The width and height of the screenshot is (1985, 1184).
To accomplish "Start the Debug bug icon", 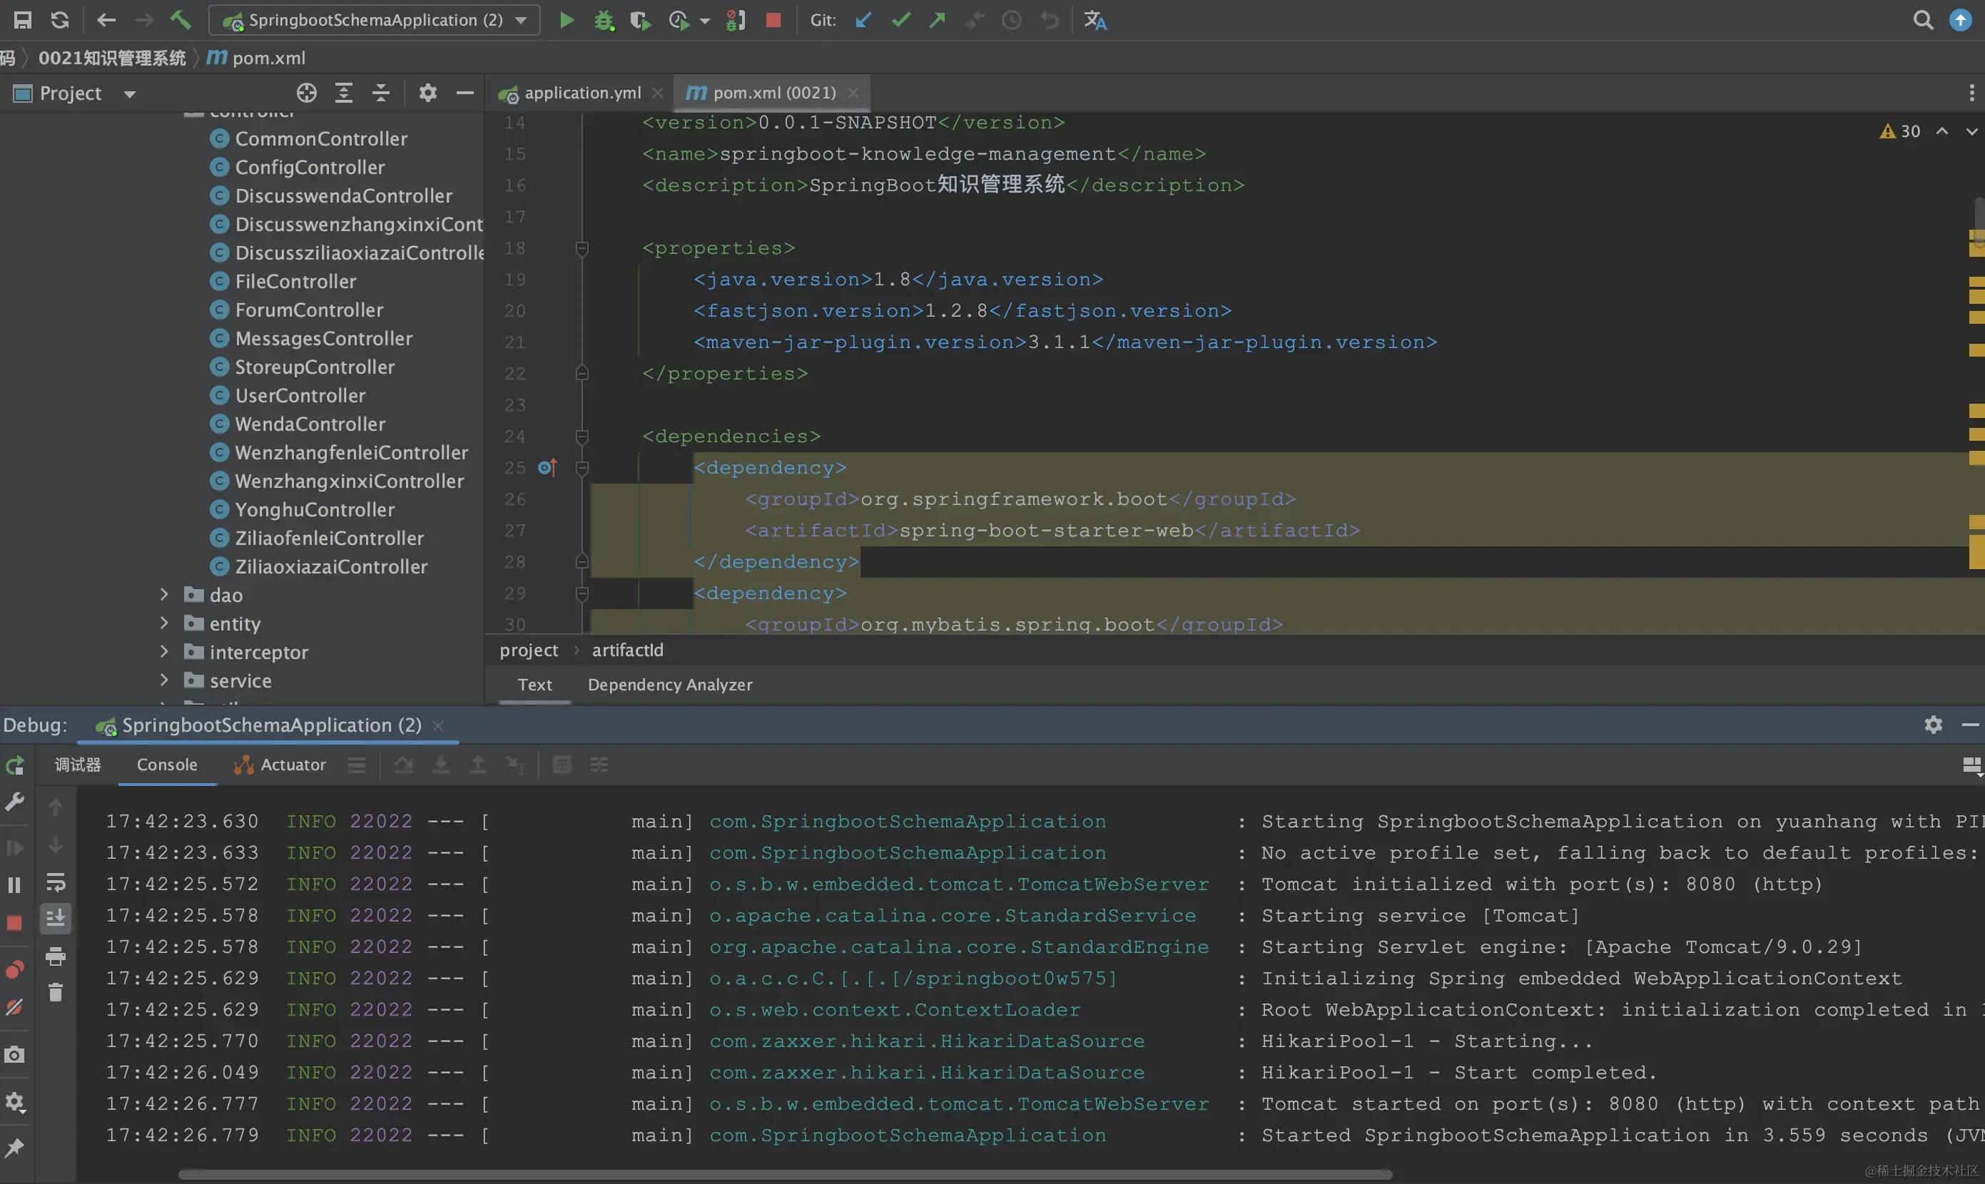I will (x=604, y=20).
